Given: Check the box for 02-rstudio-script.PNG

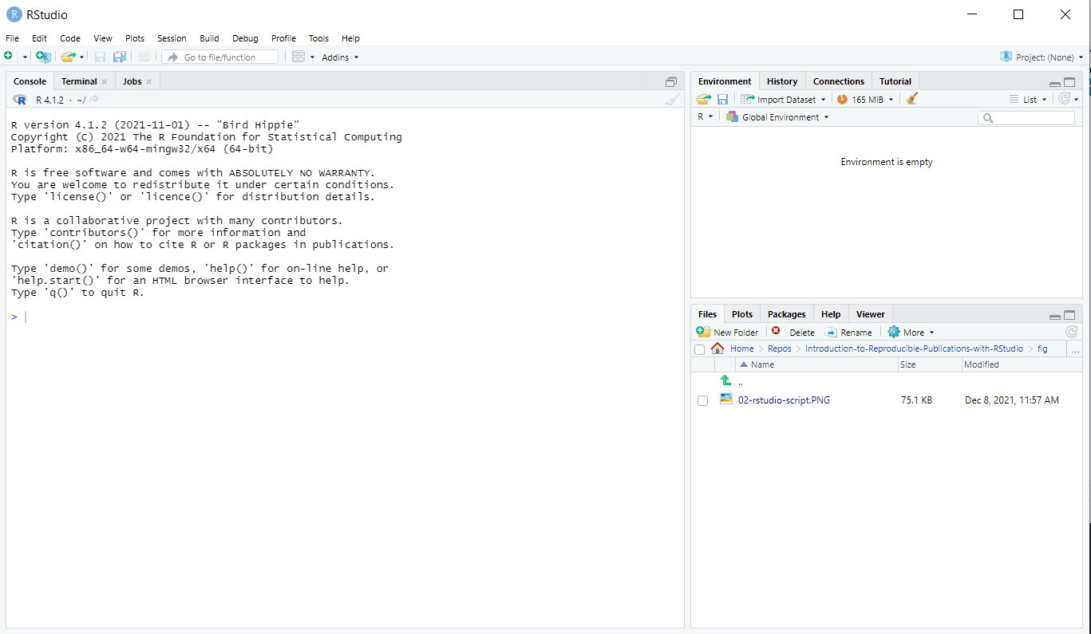Looking at the screenshot, I should coord(702,400).
